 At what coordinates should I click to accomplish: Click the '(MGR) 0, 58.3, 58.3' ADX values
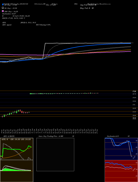click(28, 23)
